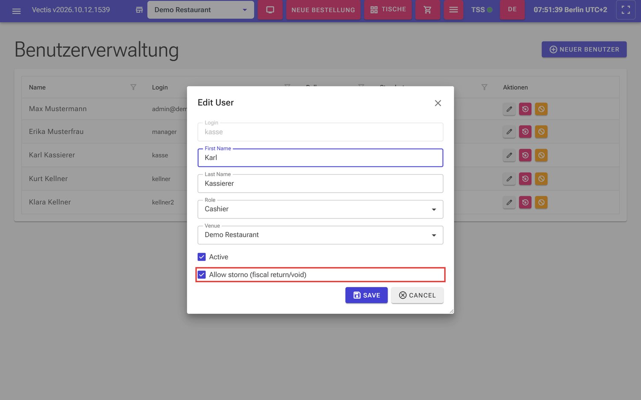Filter the Name column
The image size is (641, 400).
133,87
